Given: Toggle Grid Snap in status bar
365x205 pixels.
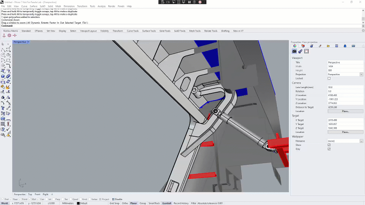Looking at the screenshot, I should tap(114, 203).
